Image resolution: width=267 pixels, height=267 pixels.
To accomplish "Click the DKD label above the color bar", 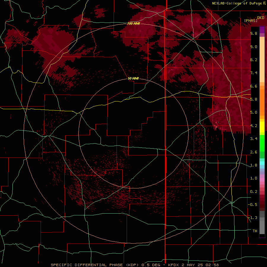I will pos(261,18).
